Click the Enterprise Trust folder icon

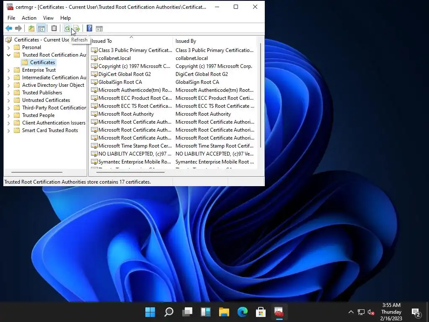[17, 70]
